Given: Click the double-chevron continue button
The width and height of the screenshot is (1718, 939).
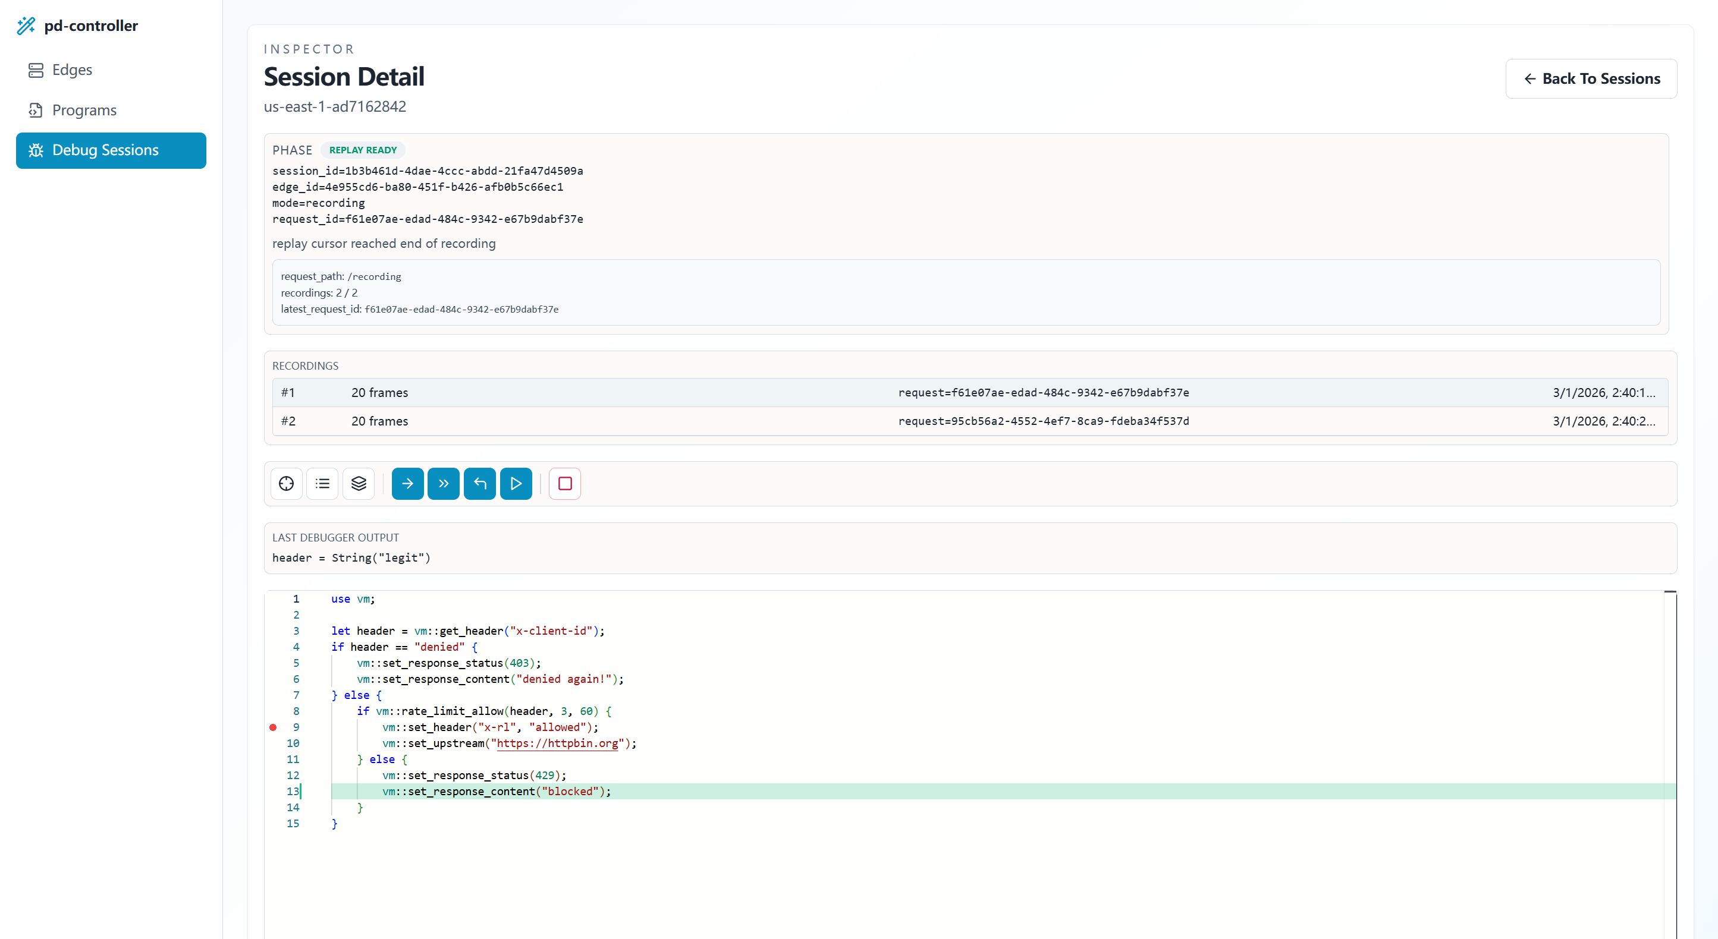Looking at the screenshot, I should pyautogui.click(x=444, y=483).
